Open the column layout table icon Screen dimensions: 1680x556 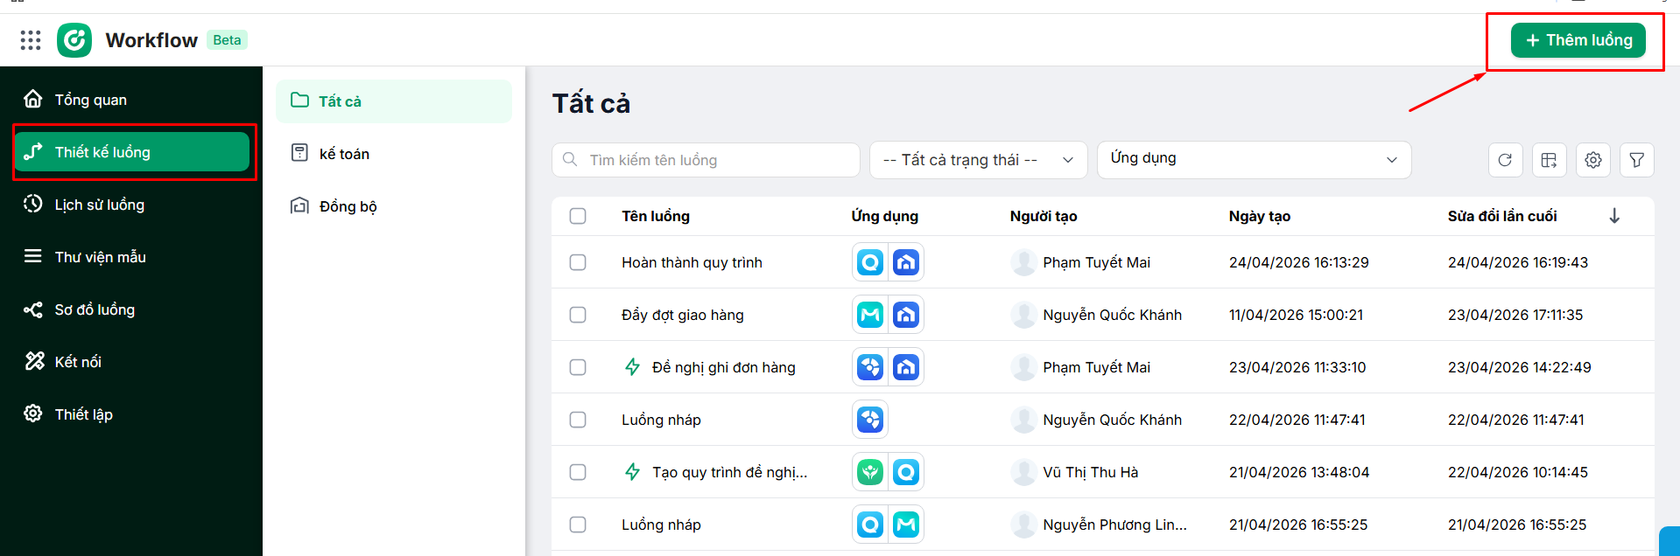click(1549, 160)
